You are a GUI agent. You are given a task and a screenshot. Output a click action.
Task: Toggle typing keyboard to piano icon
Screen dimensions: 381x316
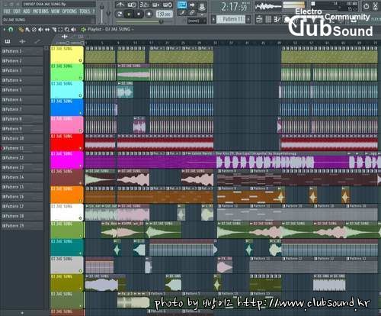182,5
